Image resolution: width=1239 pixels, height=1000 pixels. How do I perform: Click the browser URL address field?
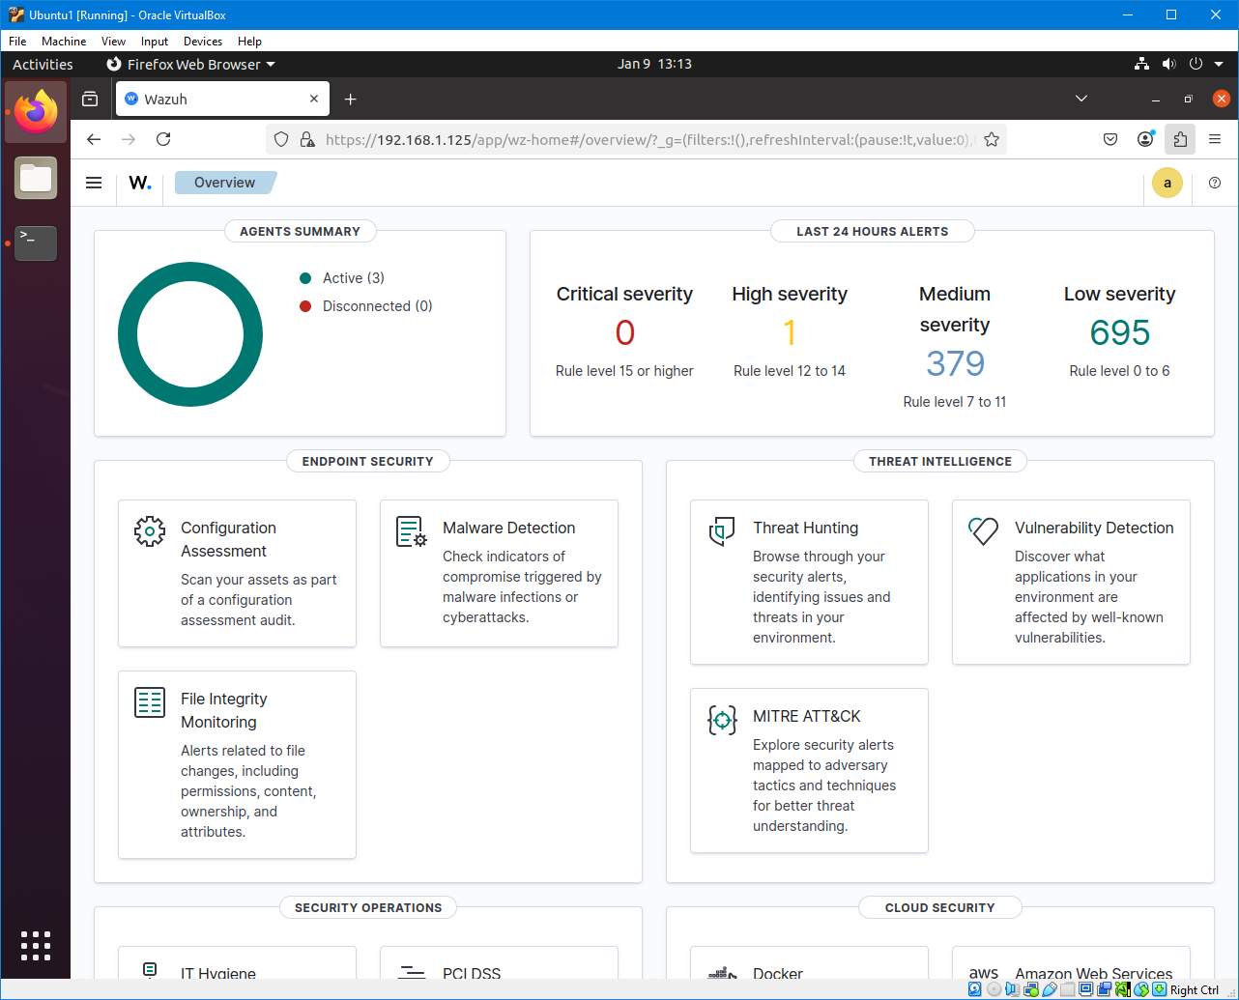638,139
